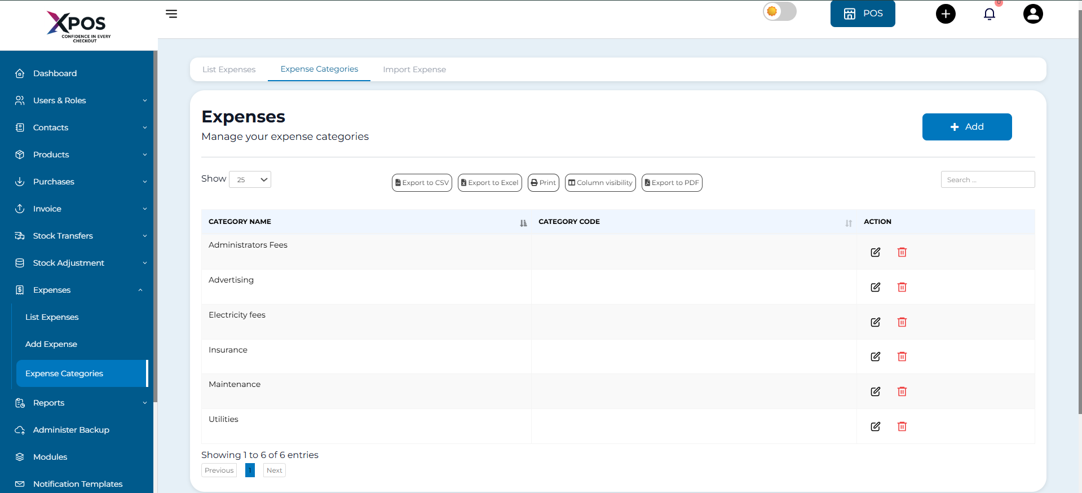Click the black plus quick-add icon
Screen dimensions: 1082x493
click(946, 14)
